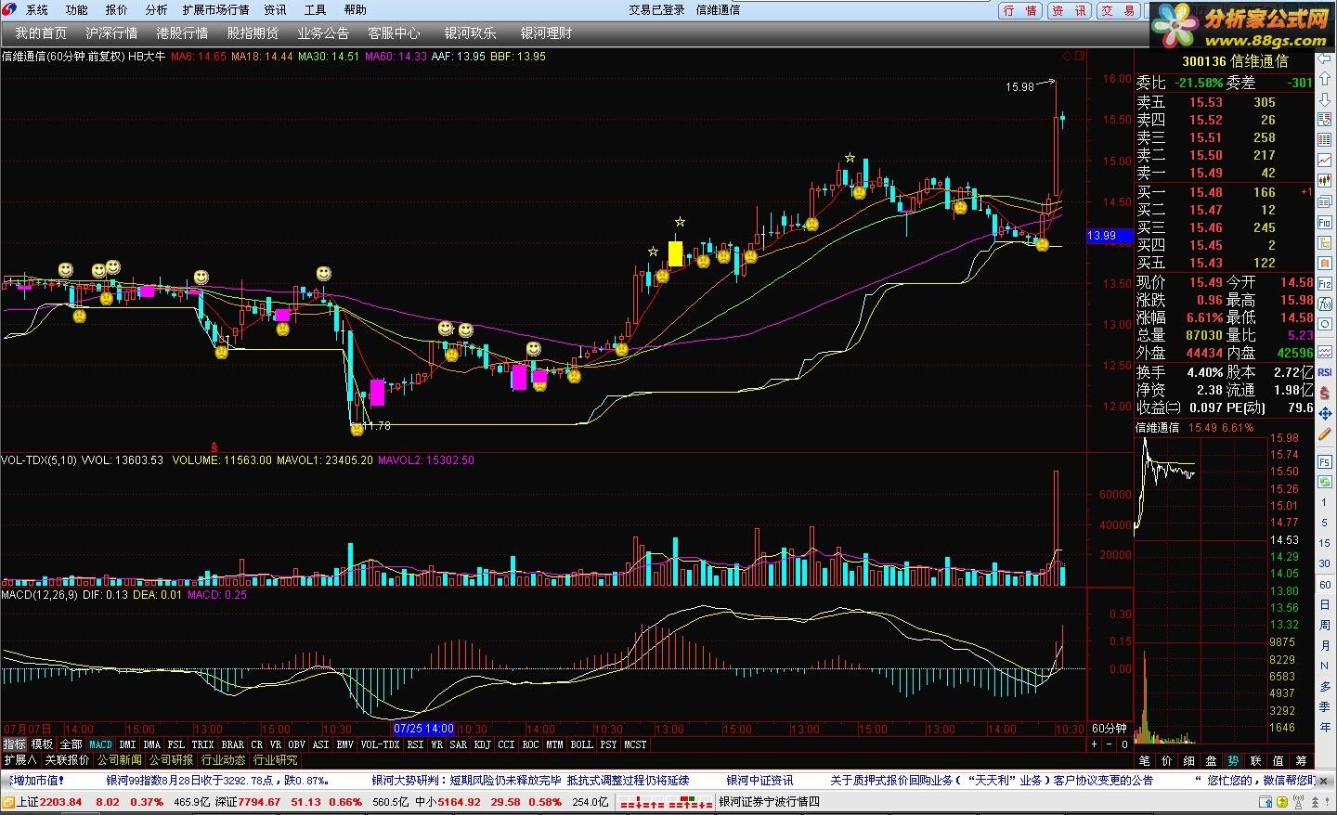Switch chart to 1-minute period
Viewport: 1337px width, 815px height.
point(1325,502)
